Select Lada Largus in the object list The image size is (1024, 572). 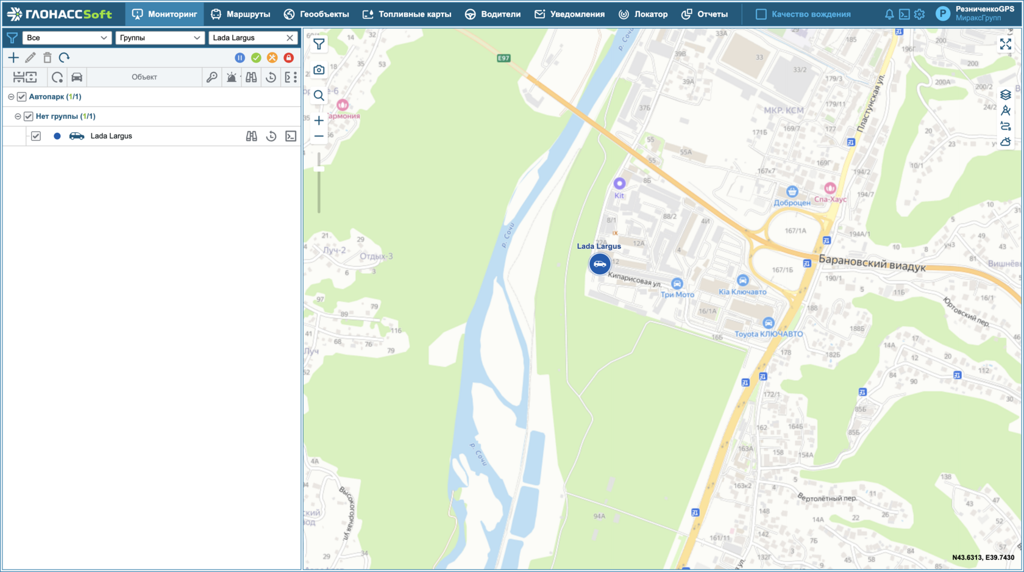(111, 136)
